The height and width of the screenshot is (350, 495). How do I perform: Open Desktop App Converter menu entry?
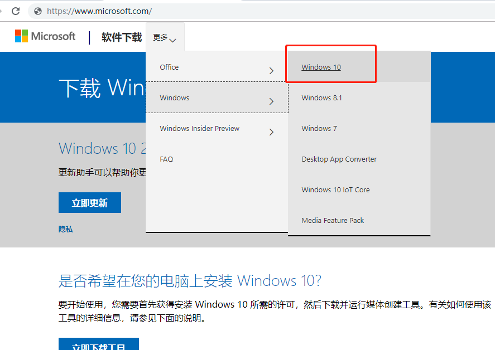(339, 159)
